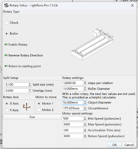
Task: Decrease Circumference with down arrow
Action: coord(85,109)
